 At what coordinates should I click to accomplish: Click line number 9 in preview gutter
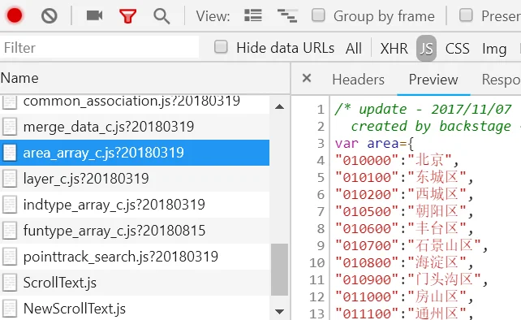point(321,246)
